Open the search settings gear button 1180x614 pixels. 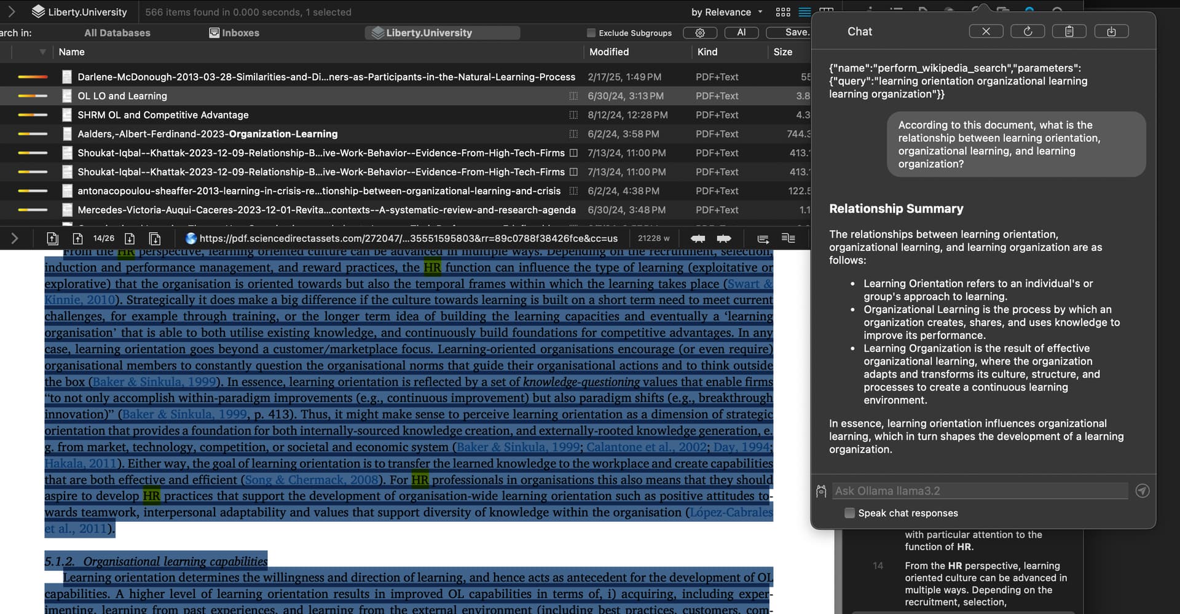pyautogui.click(x=700, y=33)
